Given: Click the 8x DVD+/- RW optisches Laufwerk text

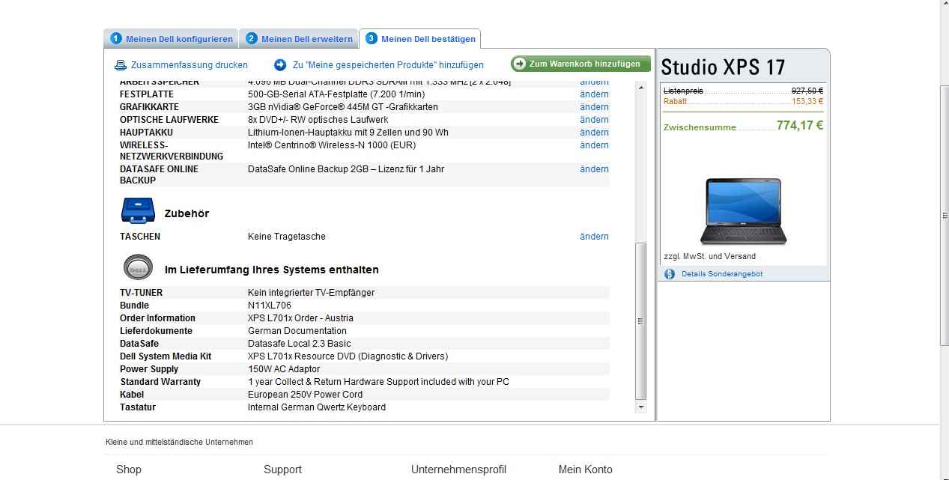Looking at the screenshot, I should (x=318, y=120).
